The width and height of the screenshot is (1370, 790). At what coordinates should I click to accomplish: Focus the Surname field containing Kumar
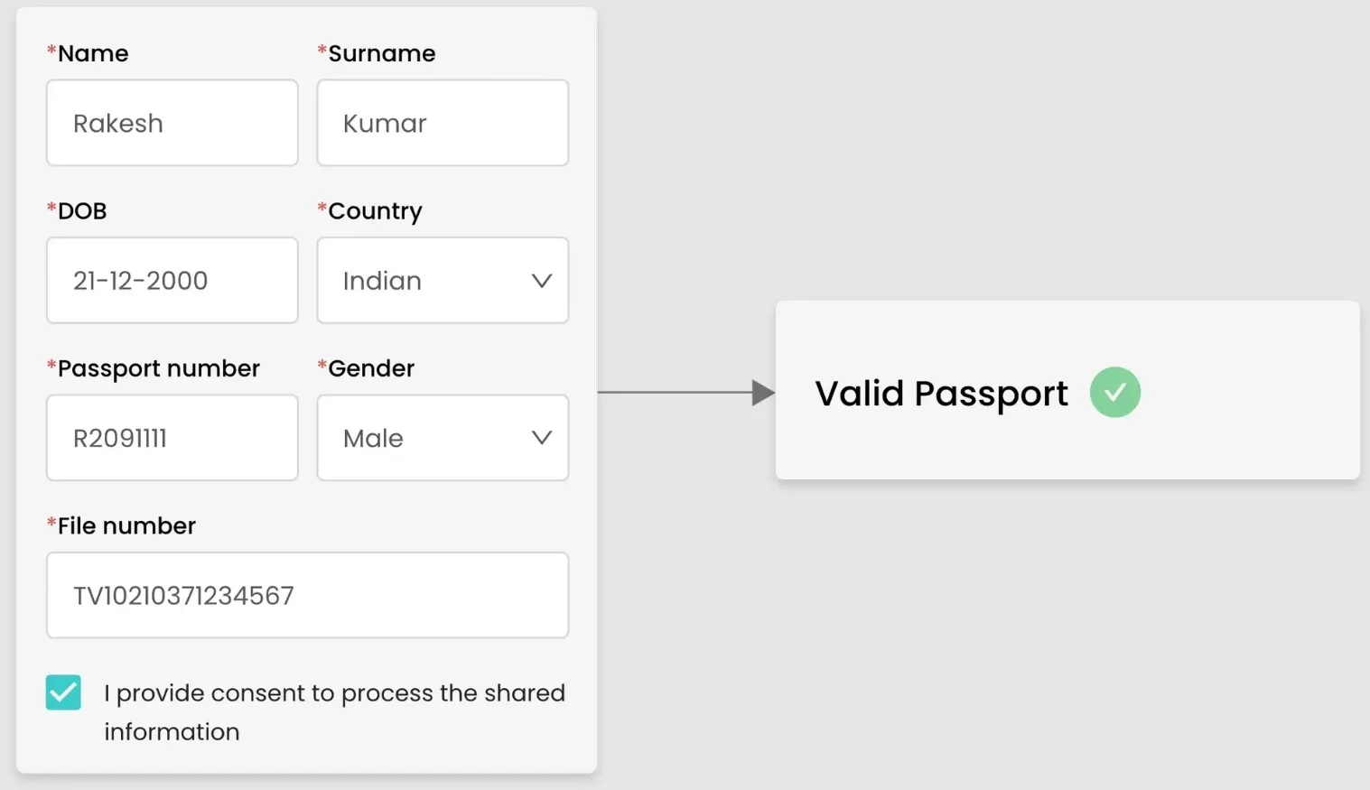pos(443,123)
